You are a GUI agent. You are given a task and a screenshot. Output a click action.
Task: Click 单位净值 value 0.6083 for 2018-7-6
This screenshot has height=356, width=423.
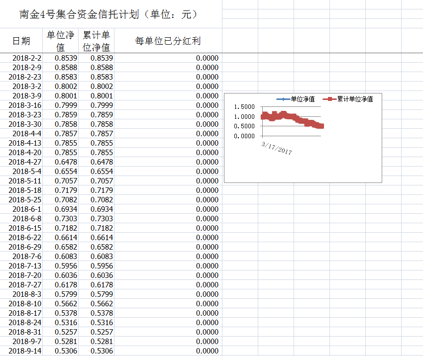pyautogui.click(x=60, y=256)
